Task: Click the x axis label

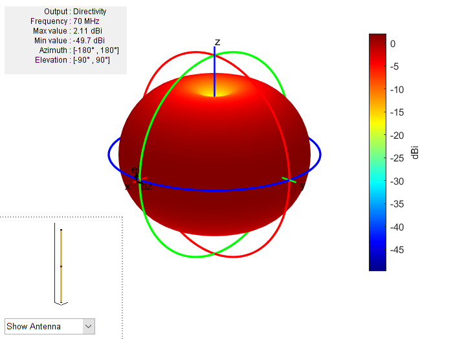Action: pos(127,187)
